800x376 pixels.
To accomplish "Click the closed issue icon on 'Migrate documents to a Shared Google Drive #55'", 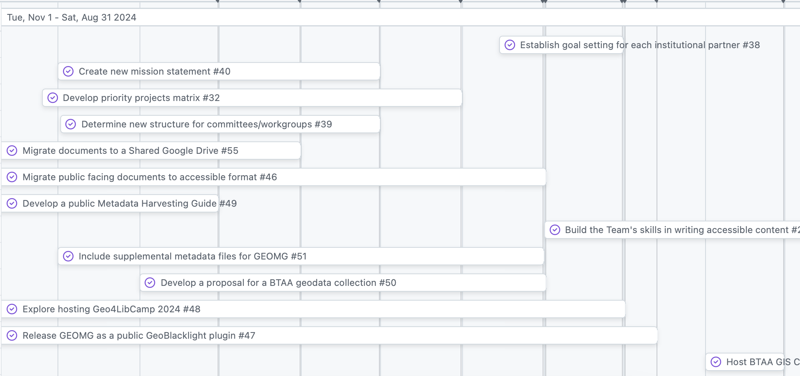I will click(x=12, y=151).
